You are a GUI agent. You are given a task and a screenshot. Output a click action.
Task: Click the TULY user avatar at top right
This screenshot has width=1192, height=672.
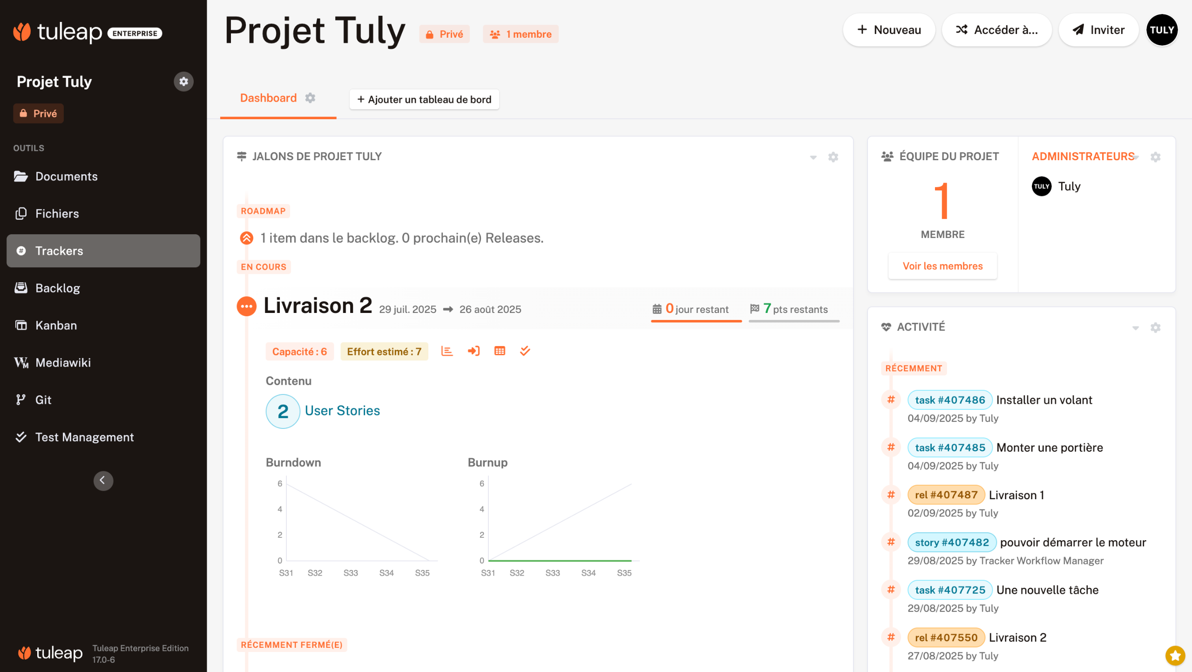[x=1161, y=30]
